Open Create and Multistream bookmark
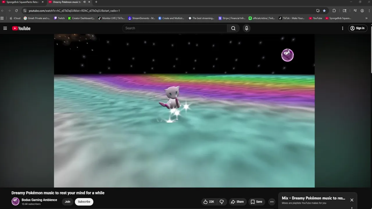This screenshot has height=209, width=372. [171, 18]
